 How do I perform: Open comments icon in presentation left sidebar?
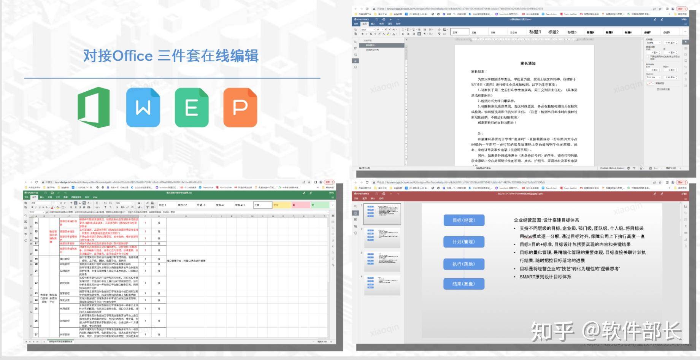356,219
